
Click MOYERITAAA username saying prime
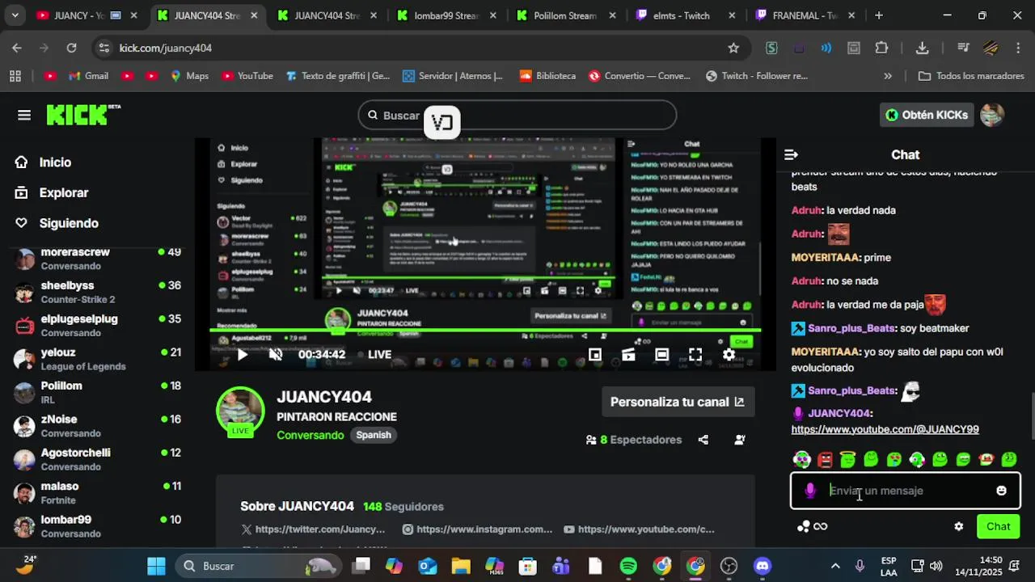point(825,257)
